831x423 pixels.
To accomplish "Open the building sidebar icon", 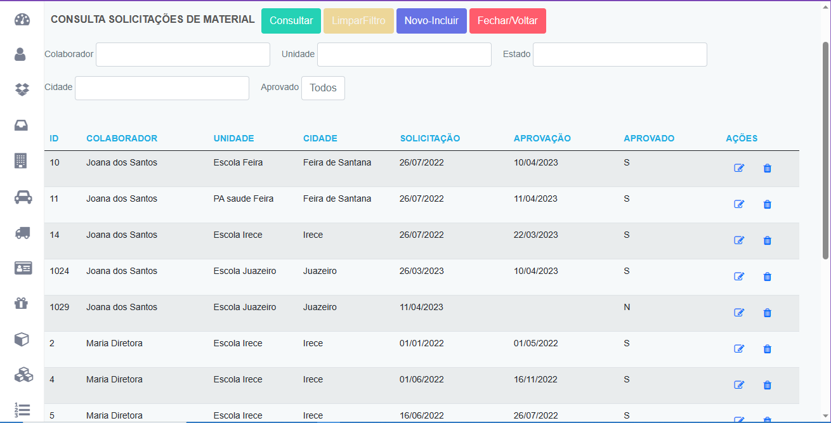I will tap(21, 161).
